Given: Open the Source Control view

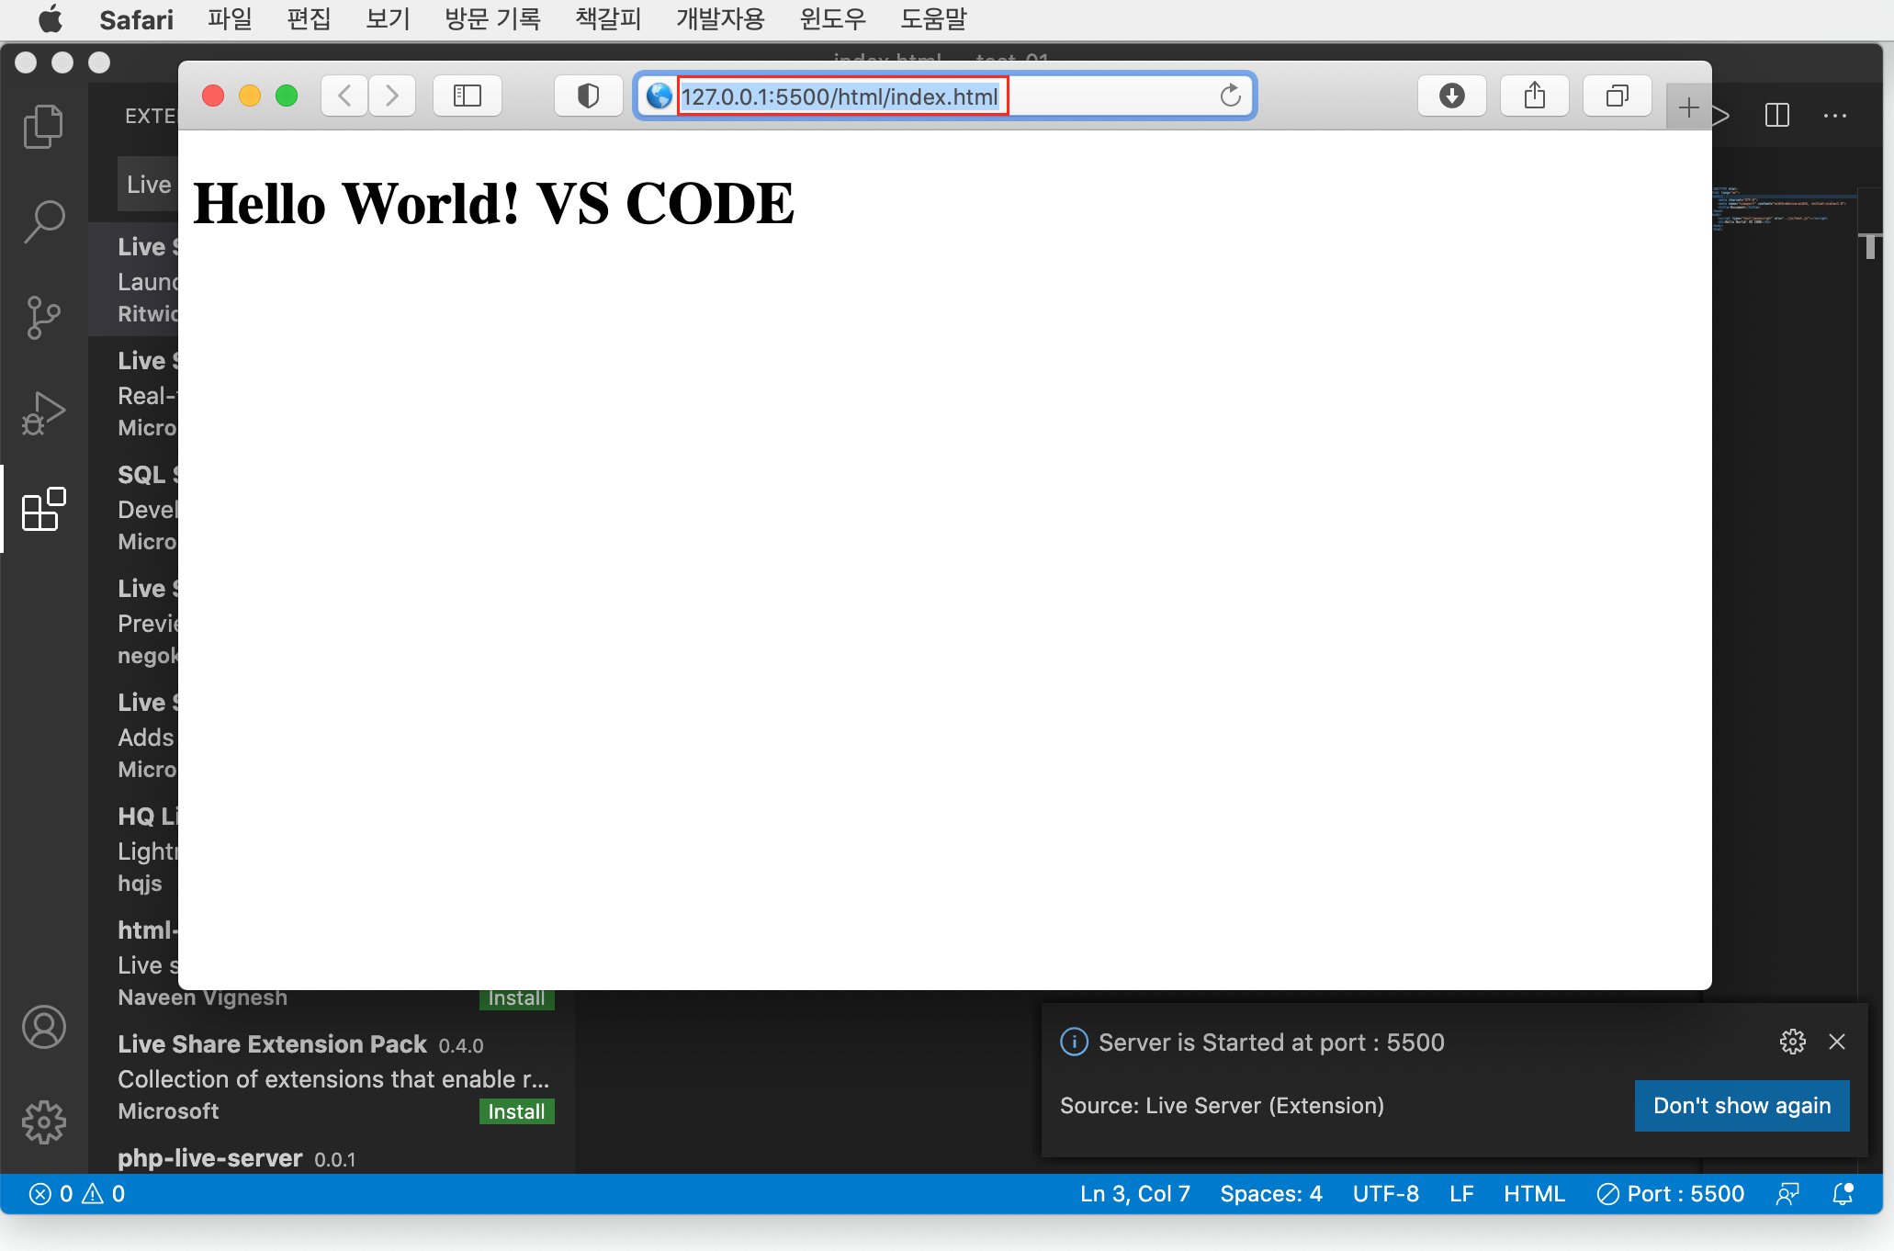Looking at the screenshot, I should tap(43, 317).
